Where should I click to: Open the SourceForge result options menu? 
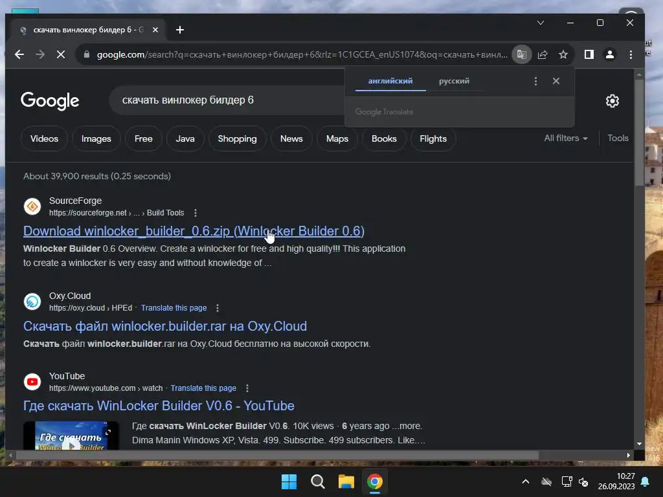click(x=196, y=213)
